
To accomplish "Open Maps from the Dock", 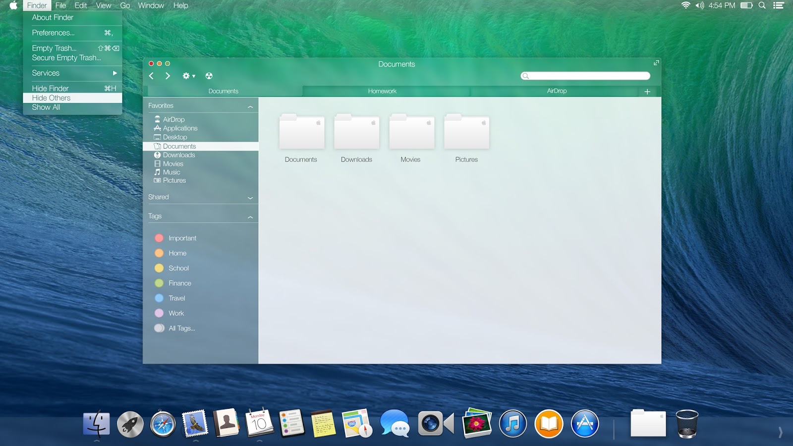I will [x=357, y=423].
